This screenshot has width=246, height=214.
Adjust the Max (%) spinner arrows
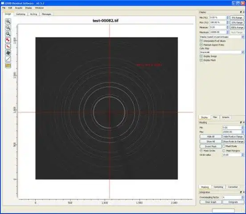tap(227, 22)
